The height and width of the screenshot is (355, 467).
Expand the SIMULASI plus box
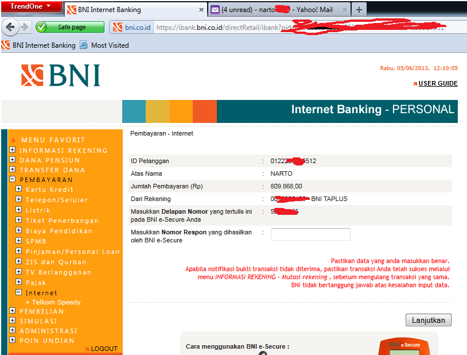pos(13,321)
